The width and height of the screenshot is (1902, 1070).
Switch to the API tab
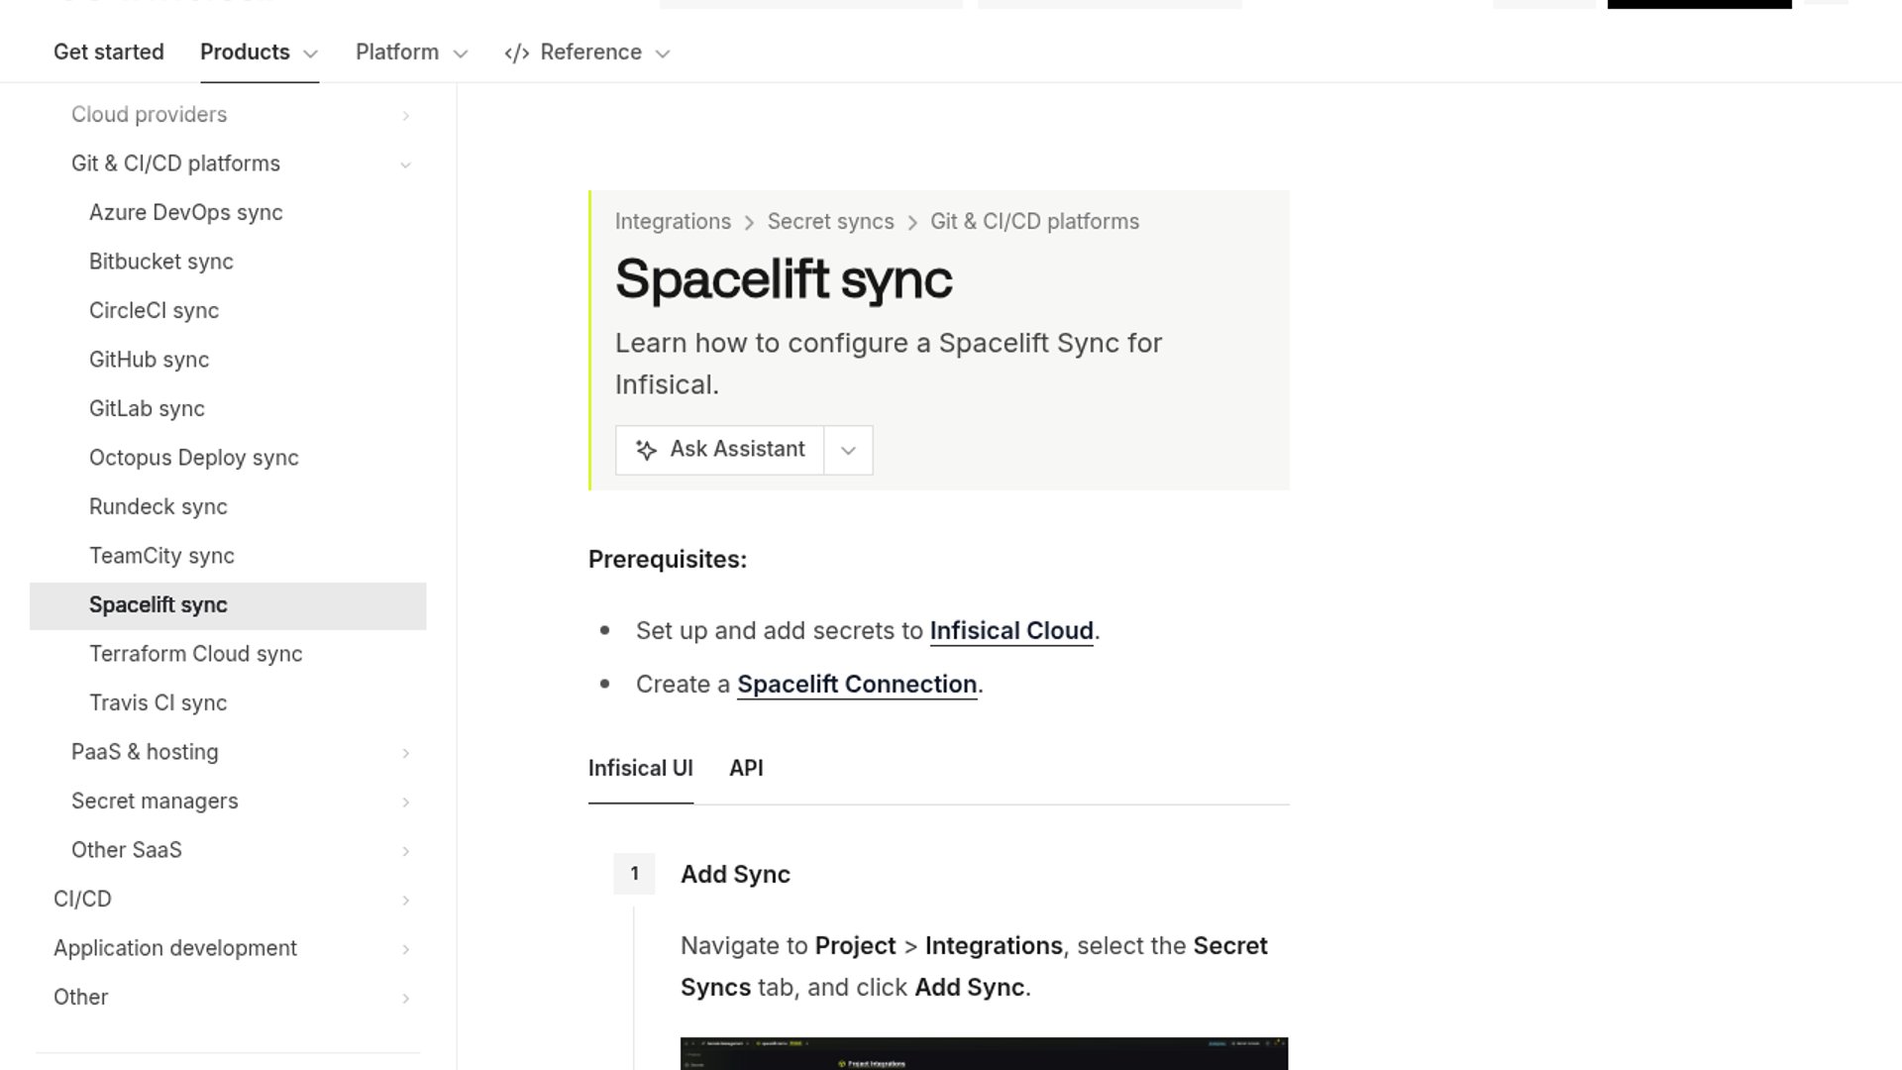[x=746, y=769]
